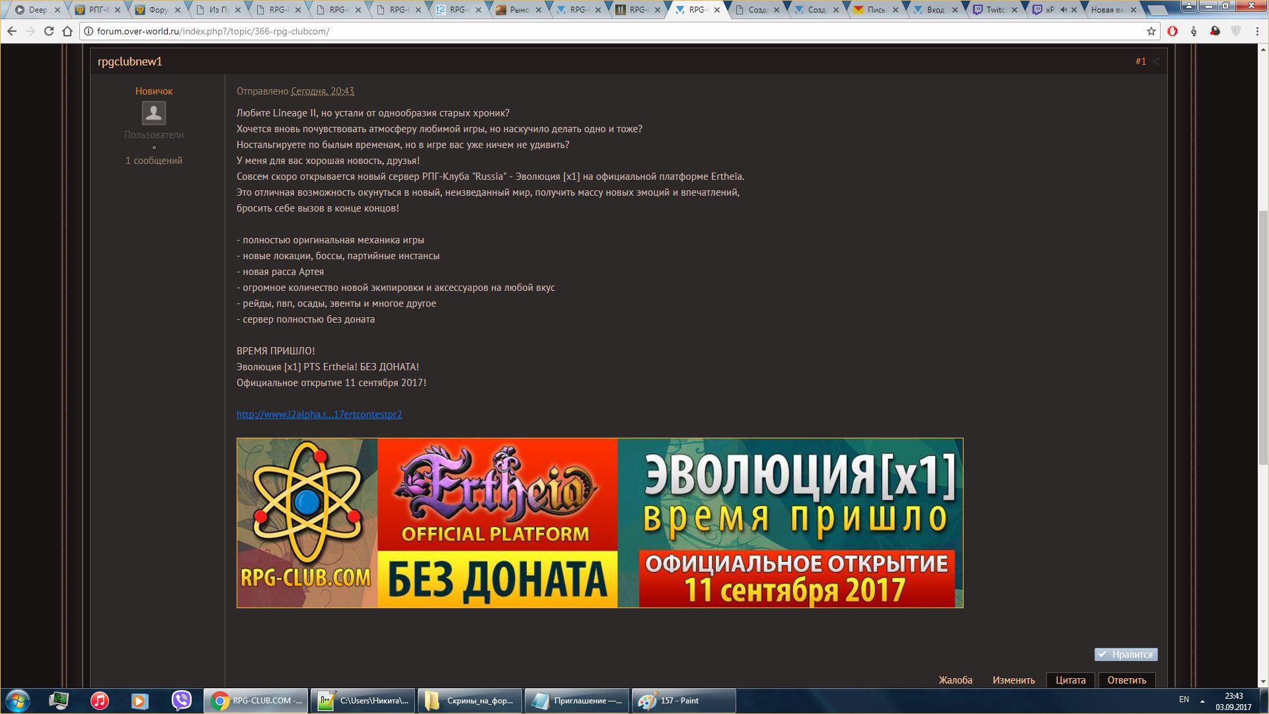This screenshot has width=1269, height=714.
Task: Open the Windows Start menu orb
Action: (18, 701)
